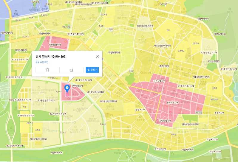Click the bookmark icon in the address popup
Screen dimensions: 238x162
[x=47, y=70]
